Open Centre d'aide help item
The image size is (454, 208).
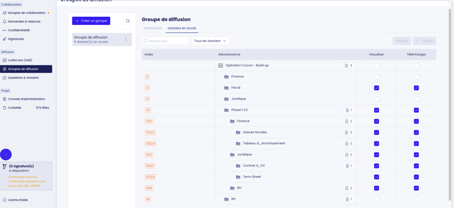18,200
